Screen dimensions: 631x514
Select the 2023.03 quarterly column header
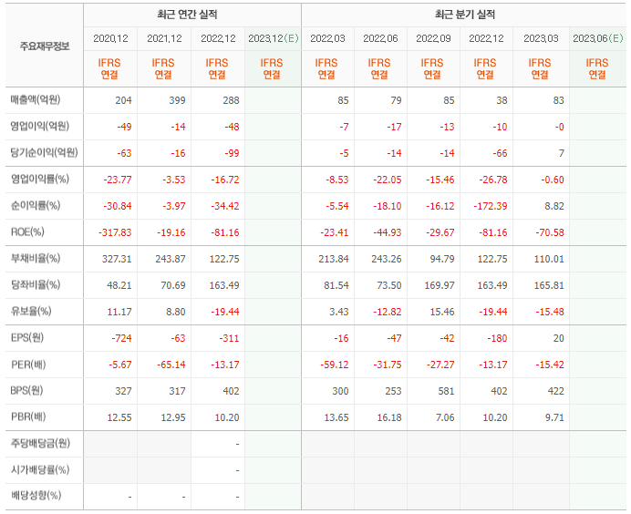click(541, 38)
